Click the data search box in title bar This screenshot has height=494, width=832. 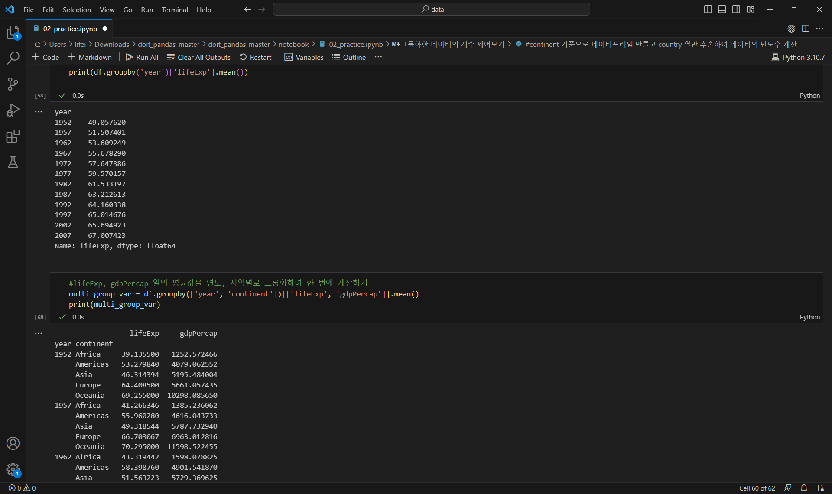click(431, 9)
